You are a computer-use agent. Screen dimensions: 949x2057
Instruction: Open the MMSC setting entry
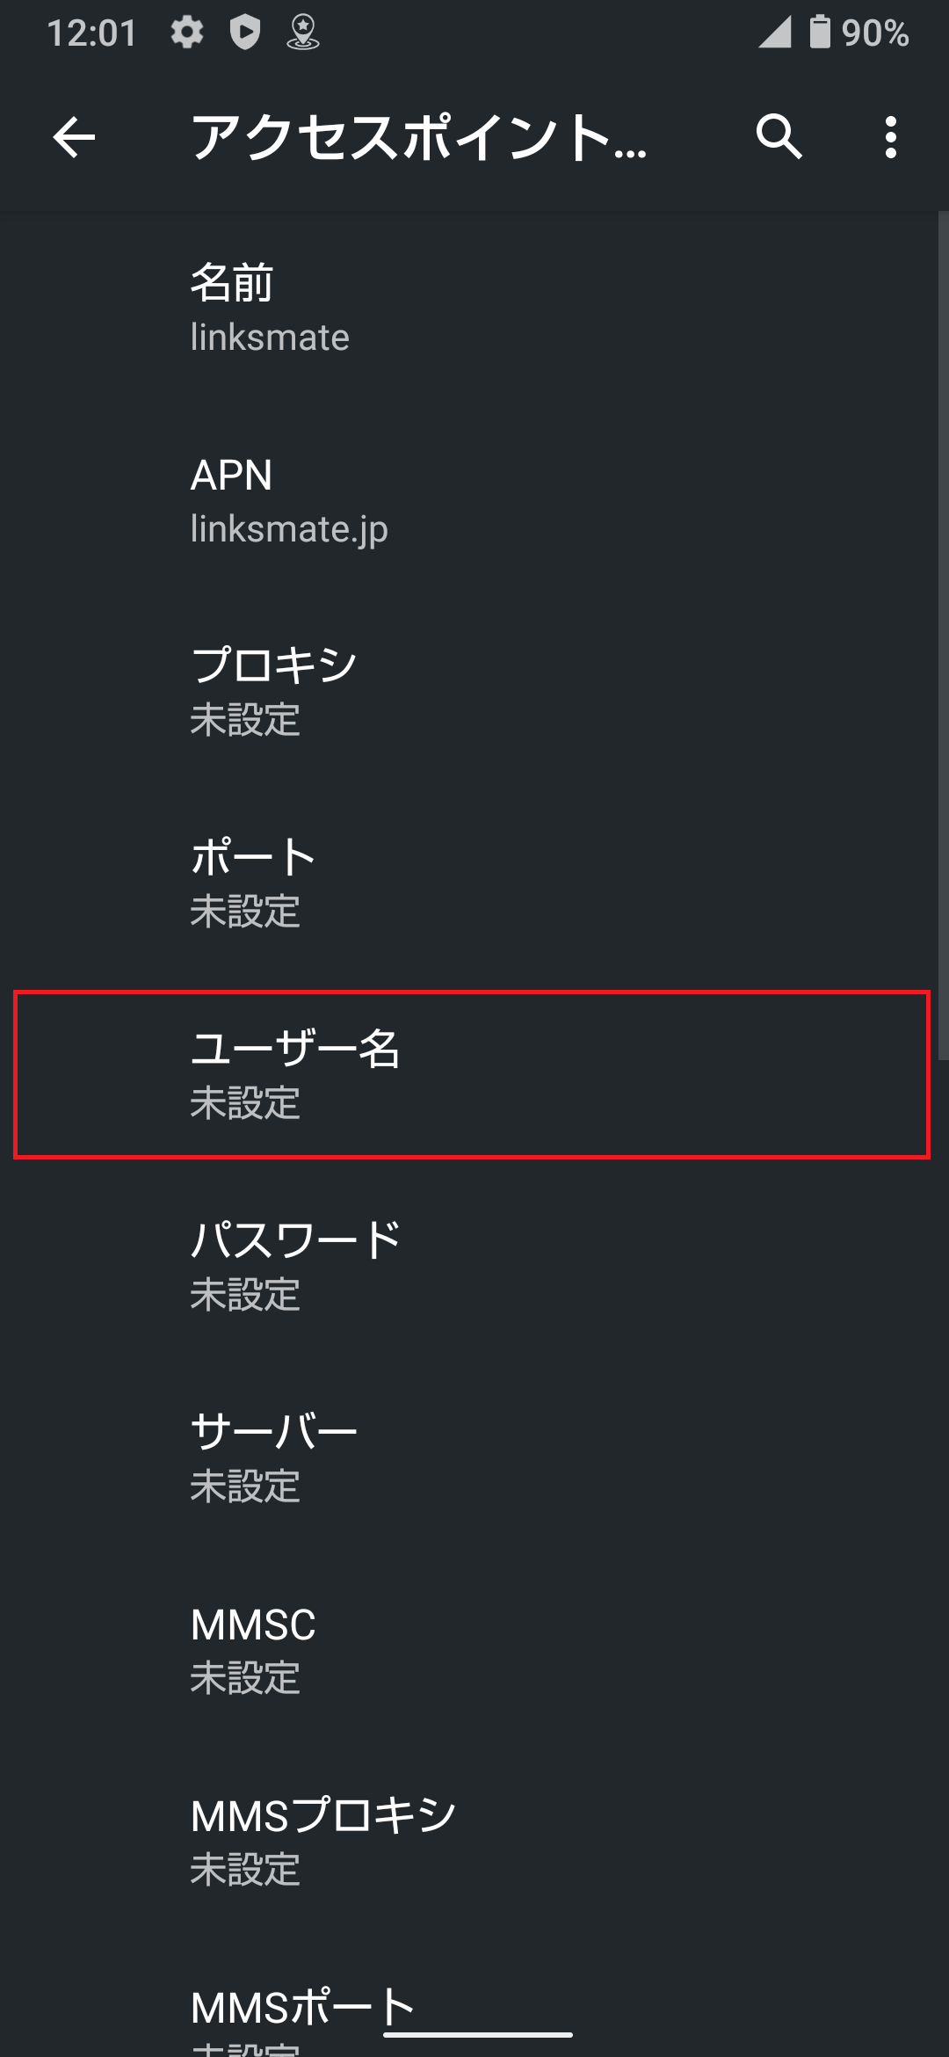[x=474, y=1649]
